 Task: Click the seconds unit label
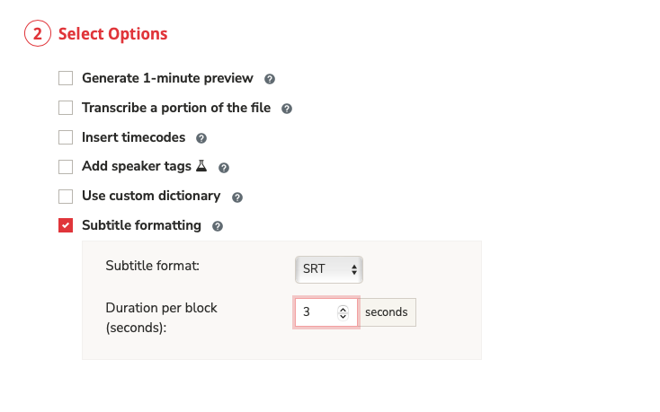(x=387, y=312)
